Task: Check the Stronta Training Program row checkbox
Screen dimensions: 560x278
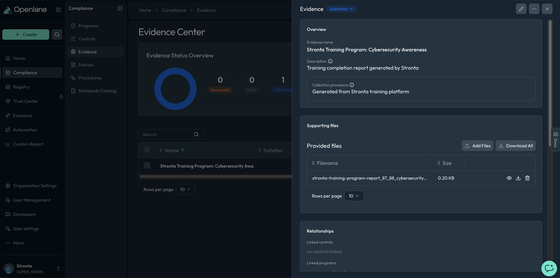Action: click(147, 165)
